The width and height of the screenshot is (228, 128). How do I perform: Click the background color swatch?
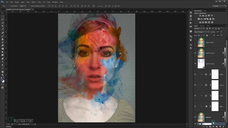[x=3, y=81]
